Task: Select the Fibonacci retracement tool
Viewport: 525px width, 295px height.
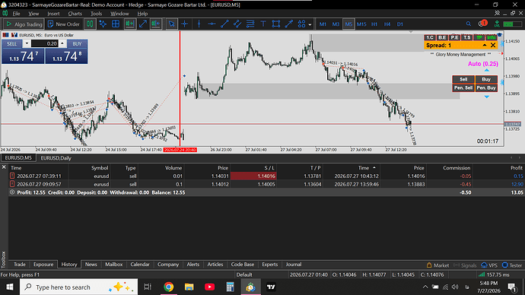Action: tap(250, 24)
